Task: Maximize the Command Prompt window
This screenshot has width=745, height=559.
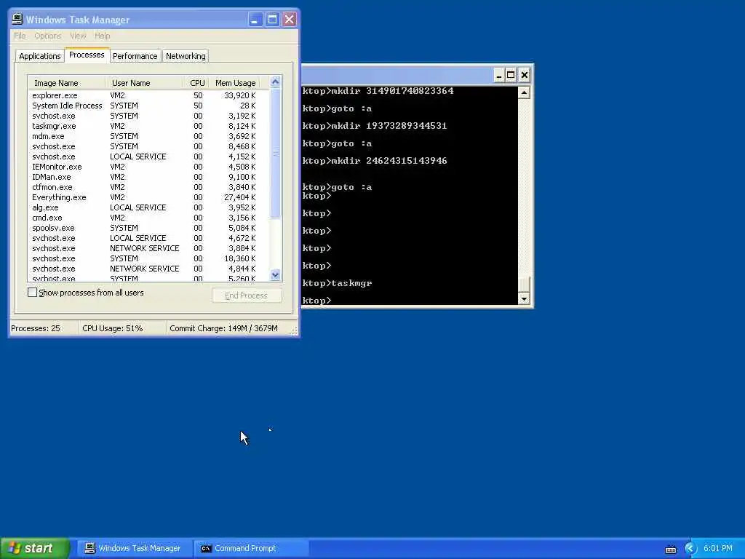Action: 511,75
